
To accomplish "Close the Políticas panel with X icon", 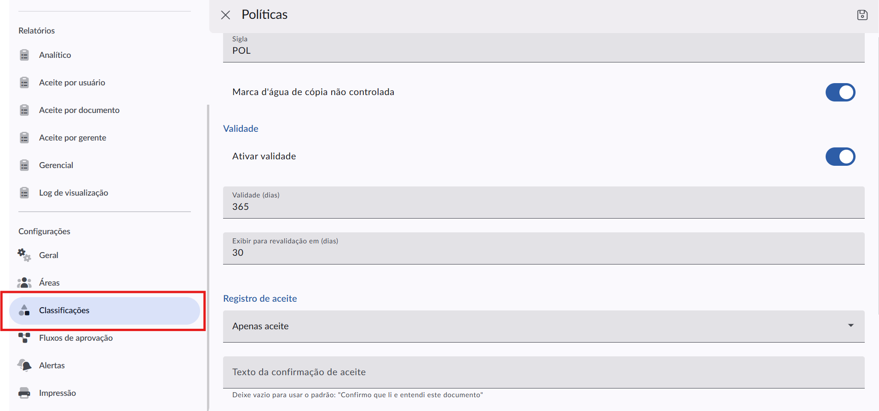I will 225,15.
